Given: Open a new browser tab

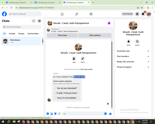Looking at the screenshot, I should pos(93,2).
